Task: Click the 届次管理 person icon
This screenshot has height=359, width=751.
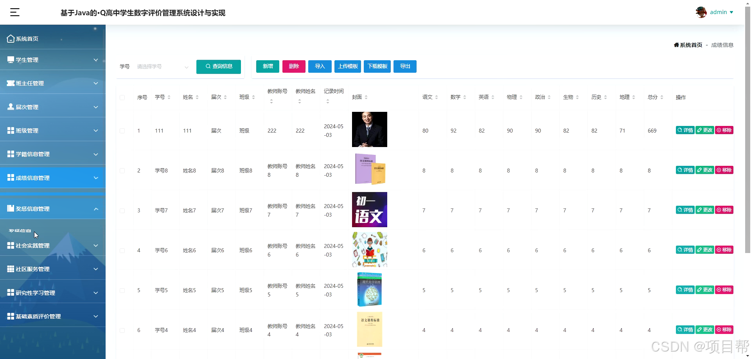Action: click(11, 107)
